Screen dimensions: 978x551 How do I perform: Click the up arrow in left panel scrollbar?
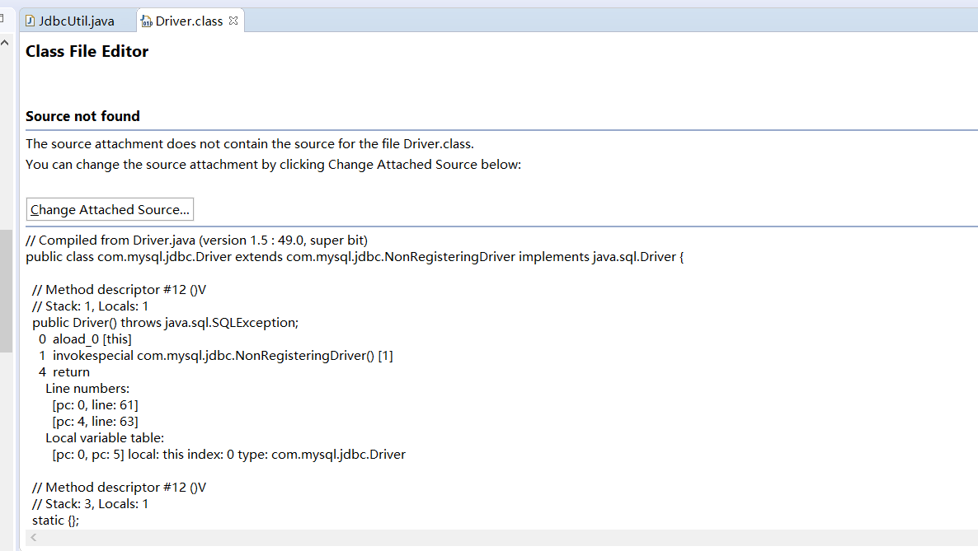tap(4, 43)
